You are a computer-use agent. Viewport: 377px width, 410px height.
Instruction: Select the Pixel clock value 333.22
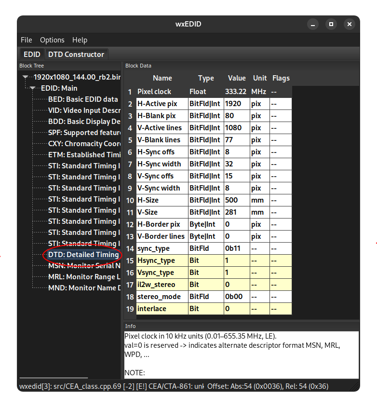(237, 92)
